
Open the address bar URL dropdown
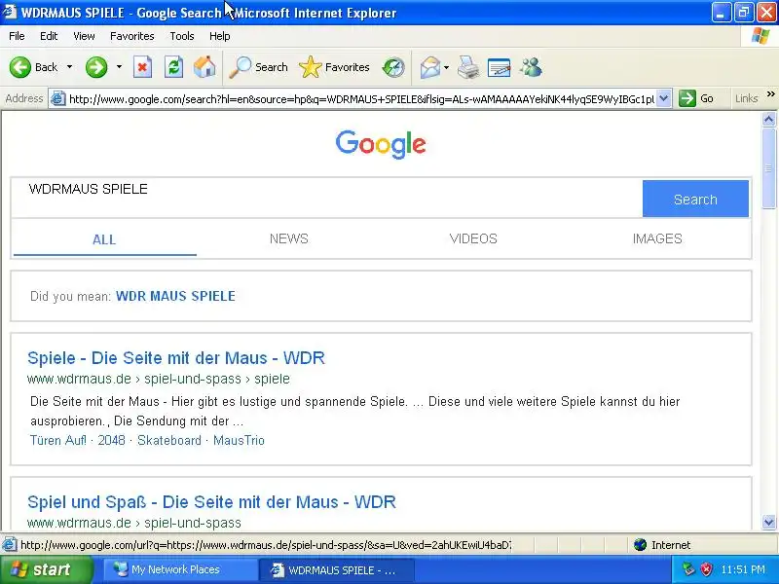(x=664, y=98)
